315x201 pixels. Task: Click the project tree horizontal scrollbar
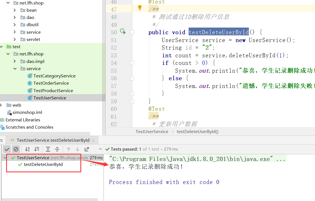[x=45, y=133]
